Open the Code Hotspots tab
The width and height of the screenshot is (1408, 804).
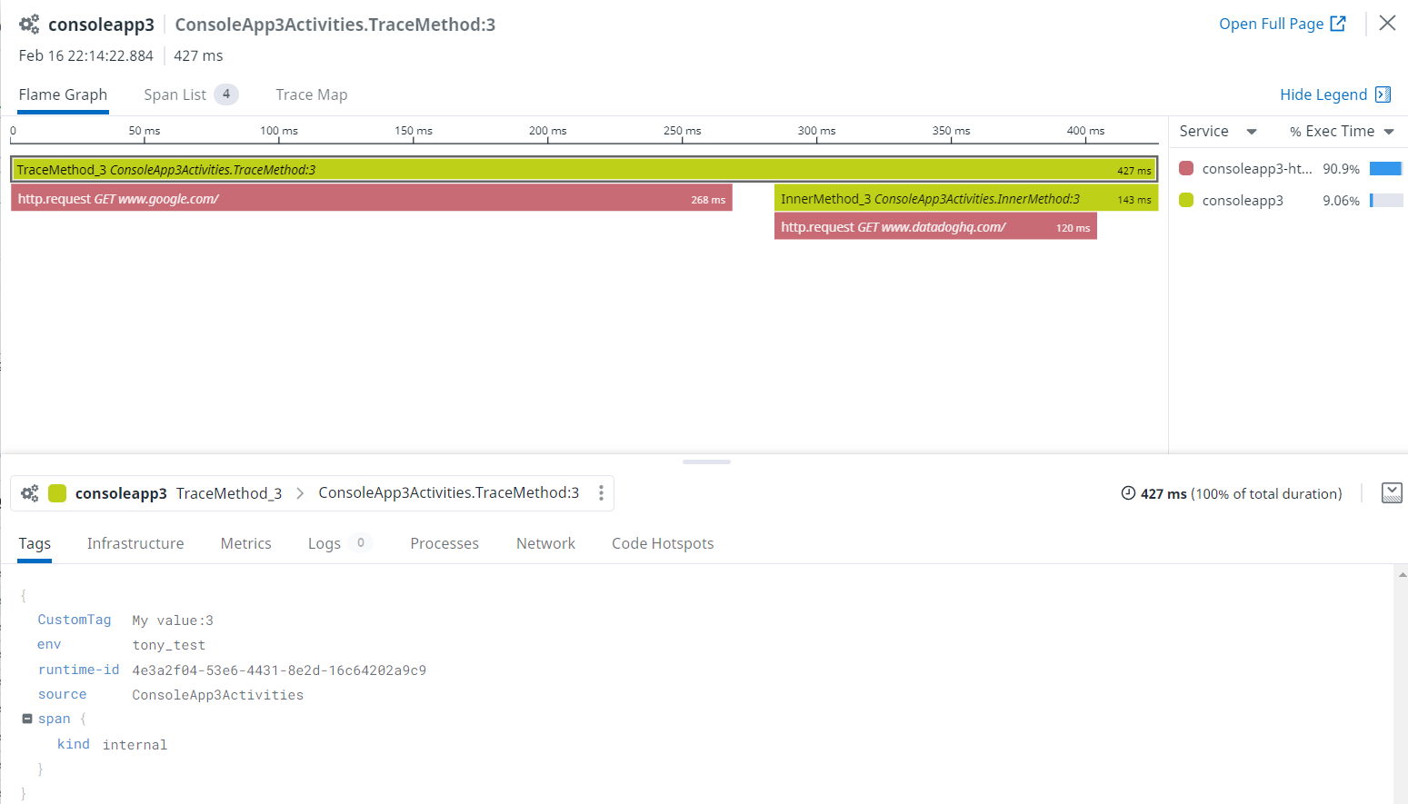click(663, 543)
